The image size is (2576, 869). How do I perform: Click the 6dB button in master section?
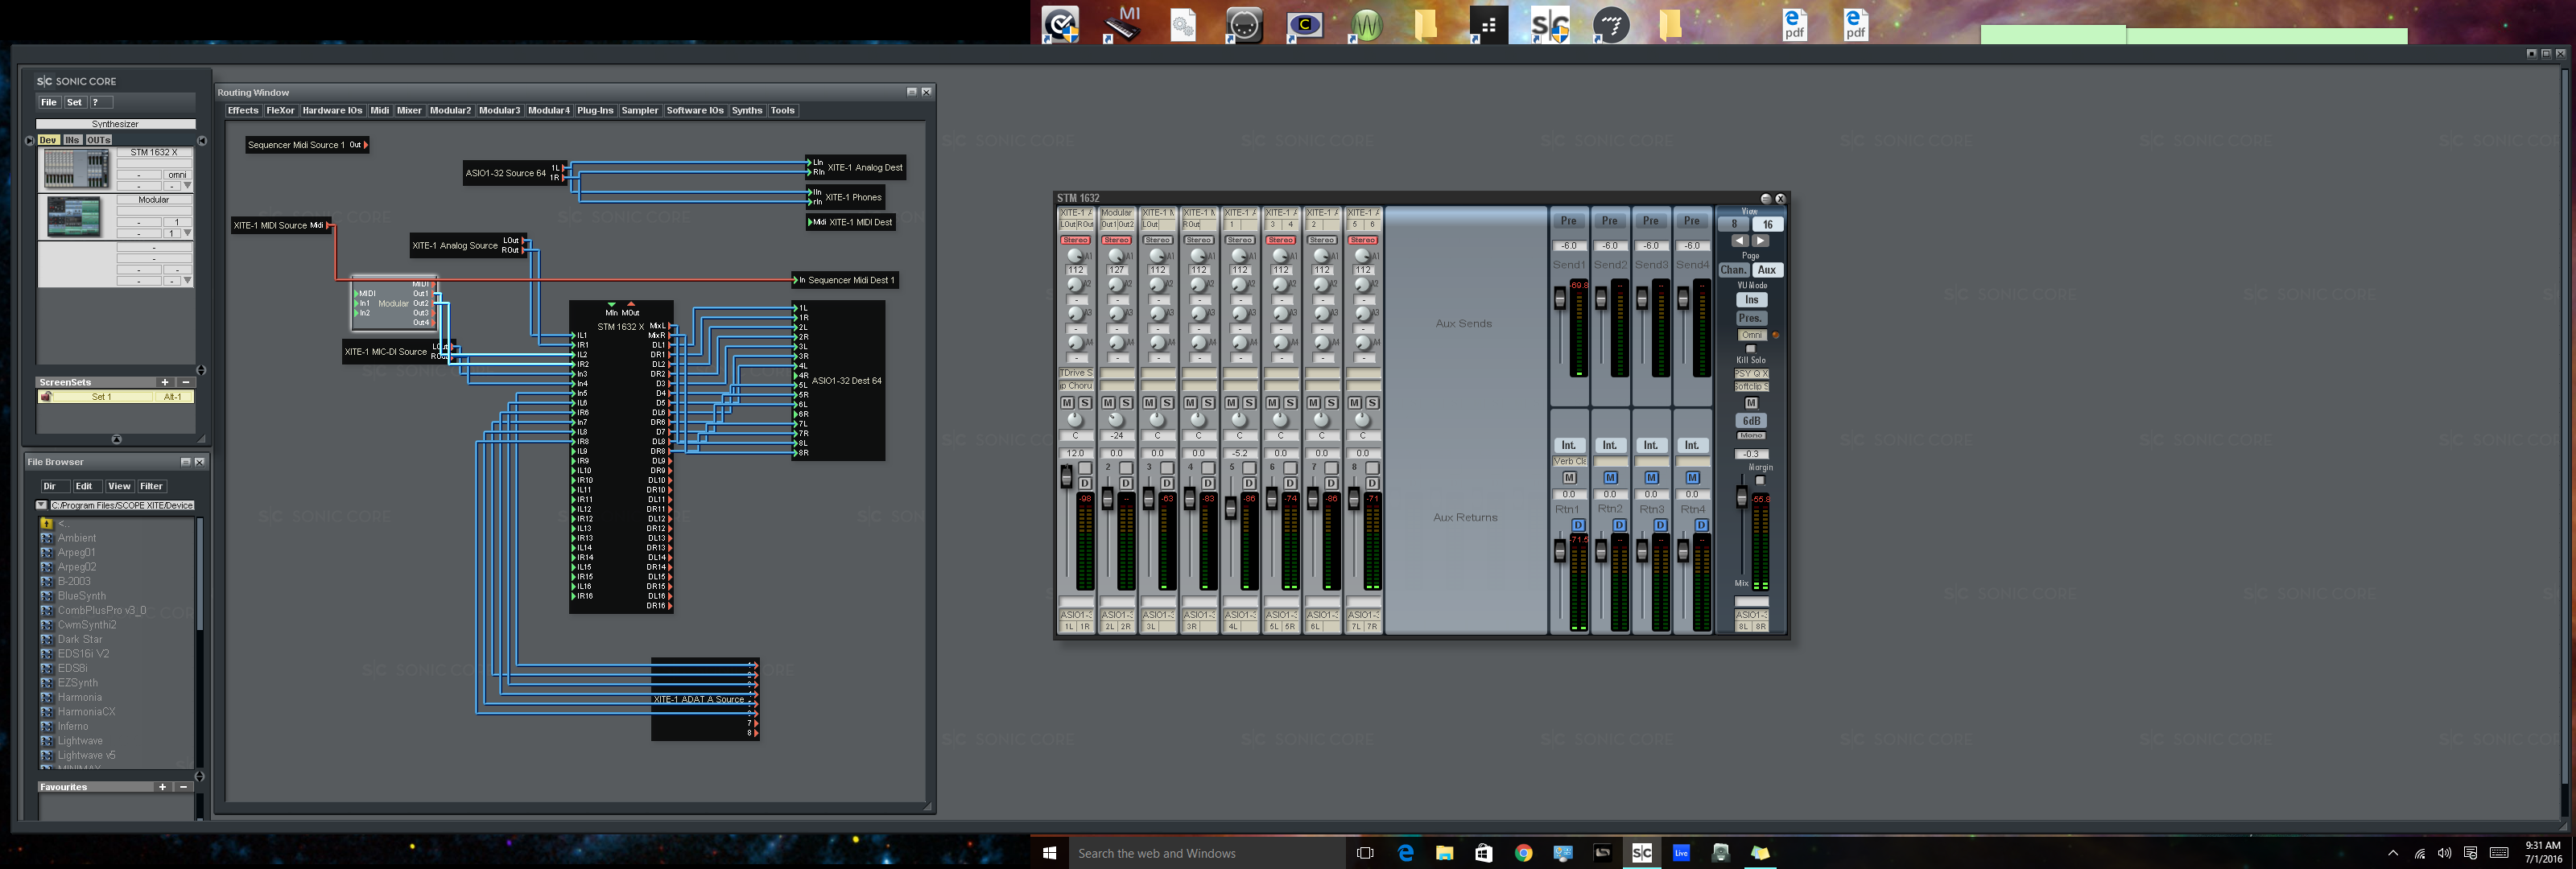pos(1751,421)
